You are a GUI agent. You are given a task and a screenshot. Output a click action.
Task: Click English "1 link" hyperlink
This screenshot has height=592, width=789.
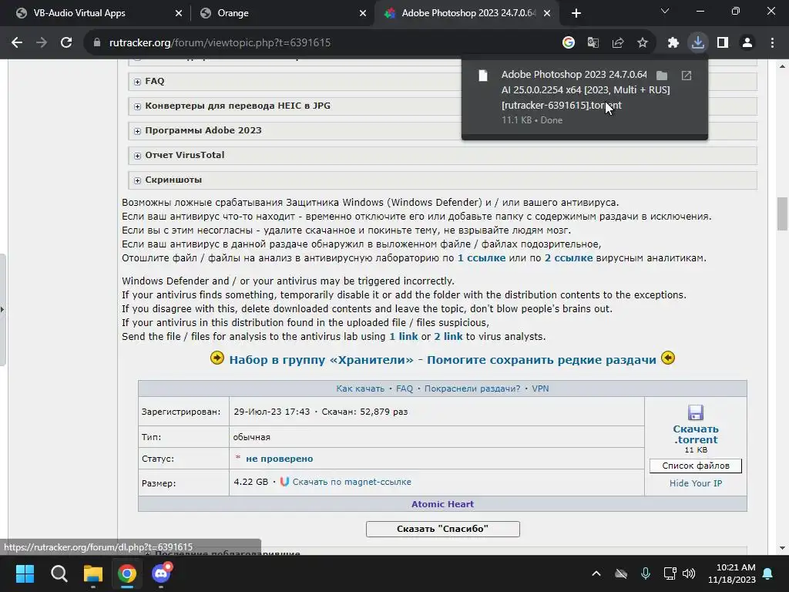pos(404,336)
